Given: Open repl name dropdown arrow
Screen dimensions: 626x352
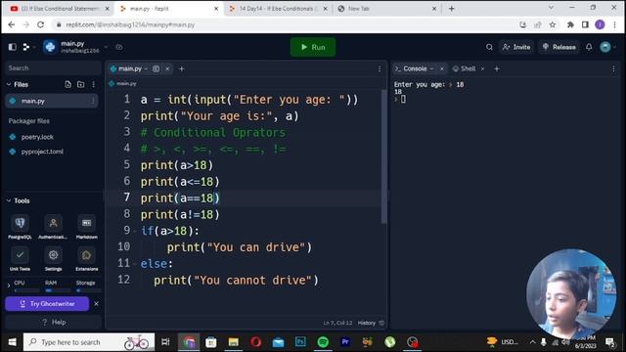Looking at the screenshot, I should tap(106, 47).
